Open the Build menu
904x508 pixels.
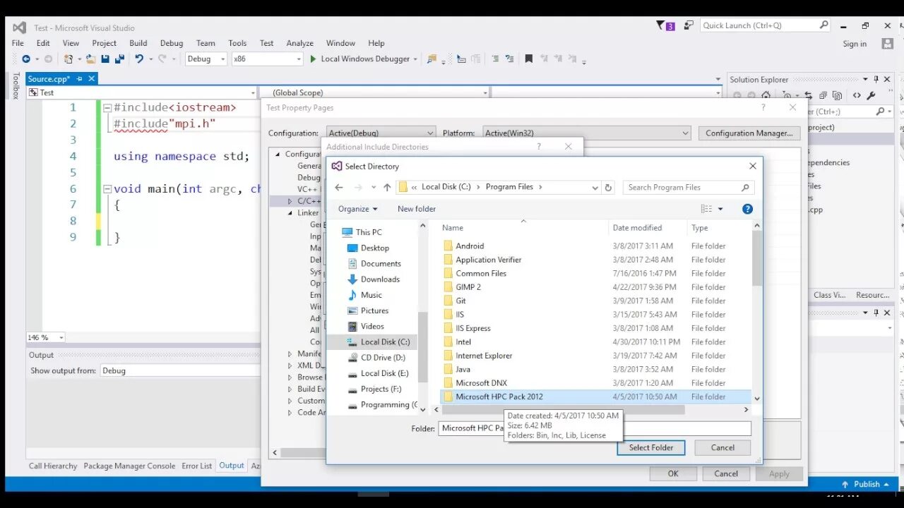[x=138, y=43]
